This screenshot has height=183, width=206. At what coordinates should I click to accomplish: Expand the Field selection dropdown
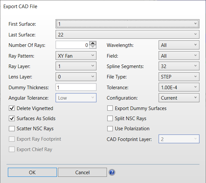click(x=179, y=56)
